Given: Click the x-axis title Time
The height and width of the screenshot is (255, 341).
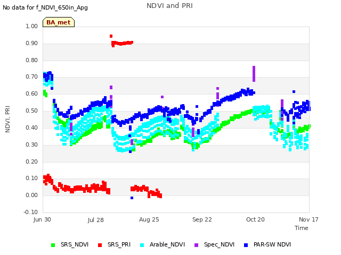Looking at the screenshot, I should pyautogui.click(x=302, y=228).
